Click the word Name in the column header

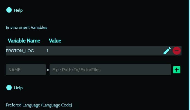[33, 41]
